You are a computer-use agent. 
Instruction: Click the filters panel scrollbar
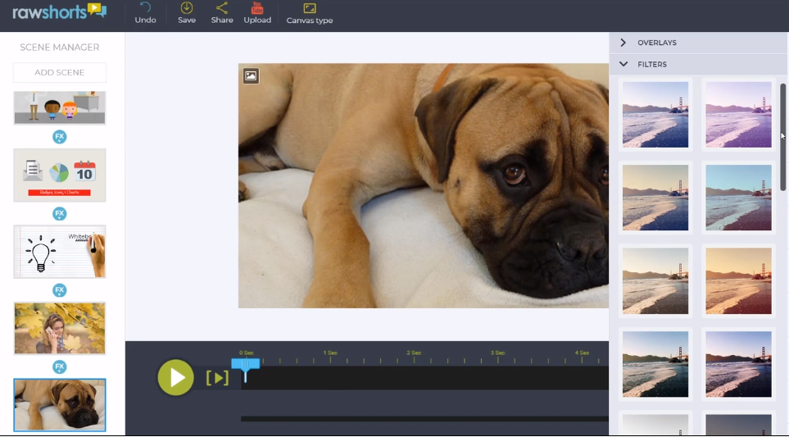783,137
